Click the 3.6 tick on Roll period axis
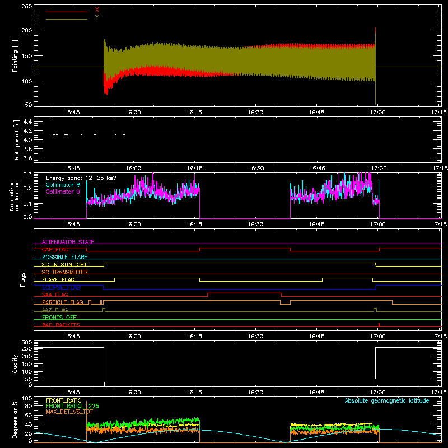Viewport: 448px width, 448px height. [x=27, y=158]
